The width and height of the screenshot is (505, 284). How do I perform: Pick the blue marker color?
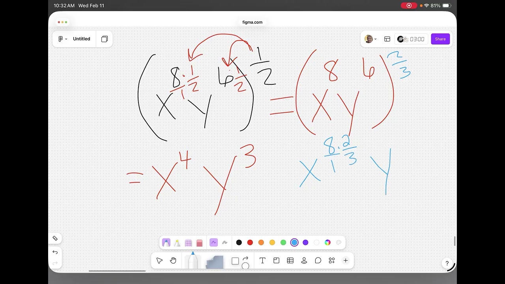coord(294,243)
